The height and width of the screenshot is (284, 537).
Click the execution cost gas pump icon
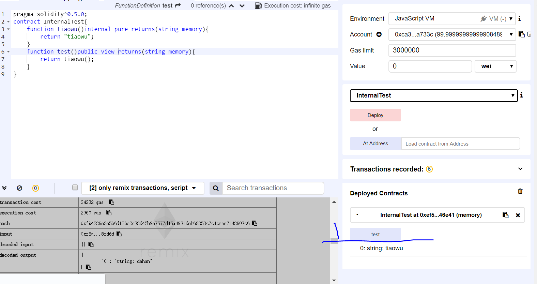point(258,5)
